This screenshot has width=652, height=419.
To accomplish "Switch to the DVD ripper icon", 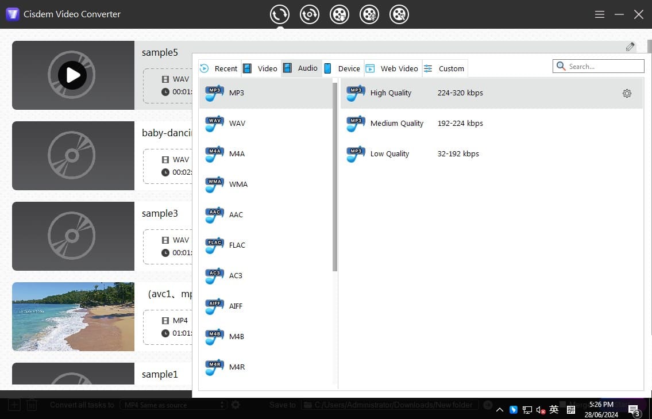I will point(310,14).
